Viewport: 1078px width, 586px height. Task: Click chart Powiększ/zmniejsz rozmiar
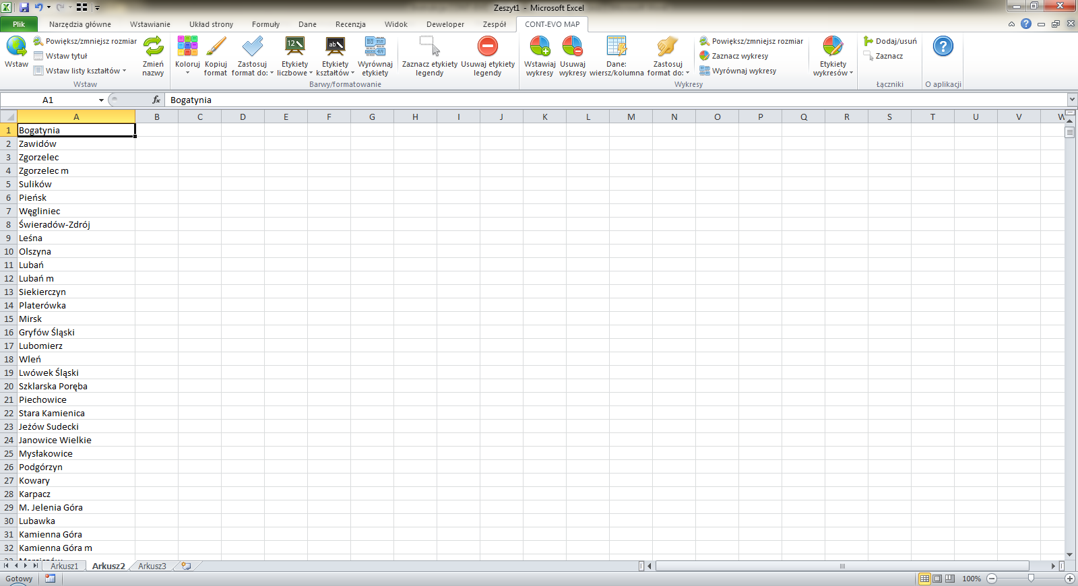tap(751, 41)
